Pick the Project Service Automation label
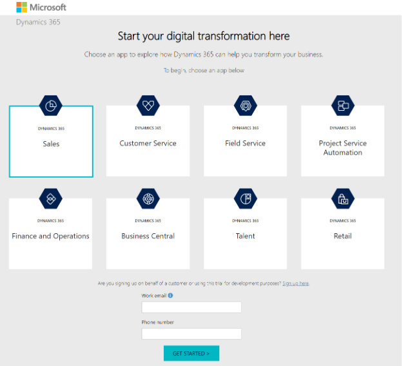This screenshot has width=412, height=366. 342,148
